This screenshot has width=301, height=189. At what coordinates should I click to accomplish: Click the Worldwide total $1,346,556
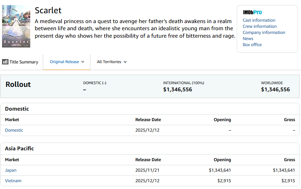(x=275, y=90)
